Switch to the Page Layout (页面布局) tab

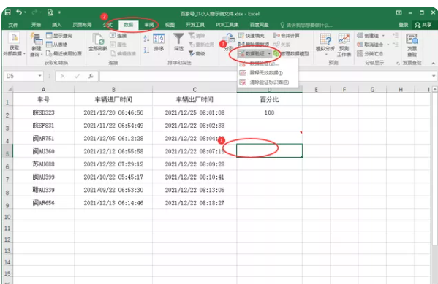(x=82, y=25)
